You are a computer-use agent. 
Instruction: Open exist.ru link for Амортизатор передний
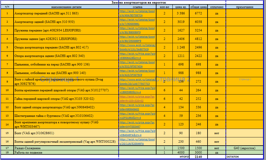tap(137, 13)
